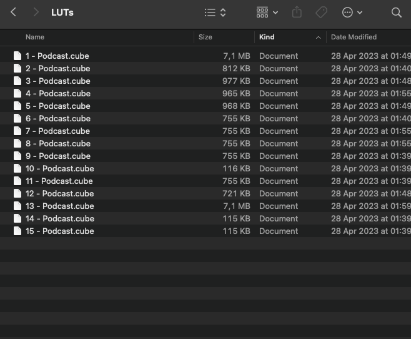Viewport: 411px width, 339px height.
Task: Click the document icon of 5 - Podcast.cube
Action: (x=17, y=106)
